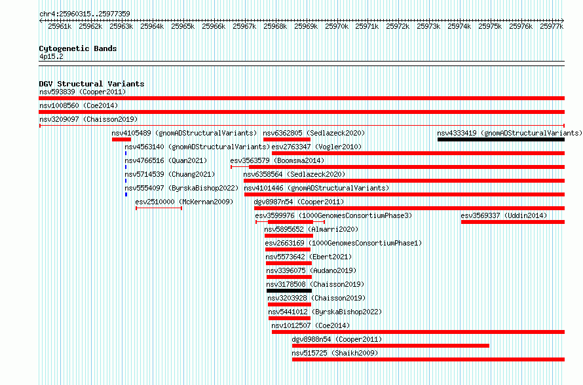Image resolution: width=583 pixels, height=385 pixels.
Task: Select the dgv8987n54 (Cooper2011) label
Action: pos(299,202)
